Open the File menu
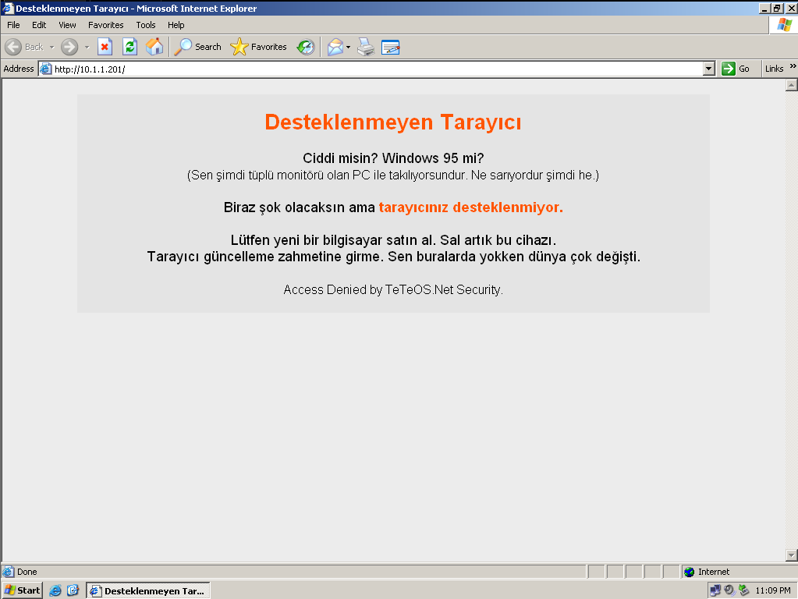 [13, 25]
